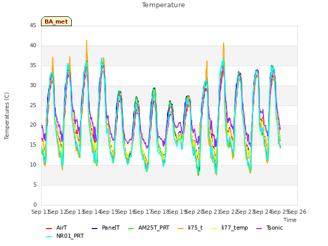328x246 pixels.
Task: Click the blue PanelT legend swatch
Action: pyautogui.click(x=94, y=229)
